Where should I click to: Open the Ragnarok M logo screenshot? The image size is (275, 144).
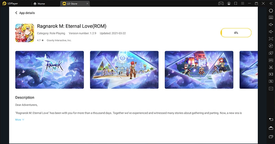click(x=49, y=70)
